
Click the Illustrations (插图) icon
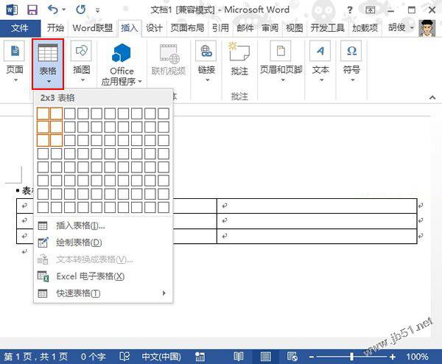(81, 51)
